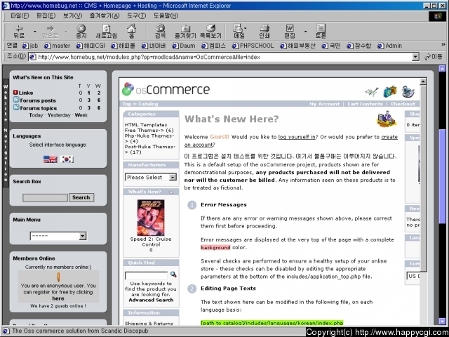The width and height of the screenshot is (449, 337).
Task: Open Manufacturers Please Select dropdown
Action: coord(151,178)
